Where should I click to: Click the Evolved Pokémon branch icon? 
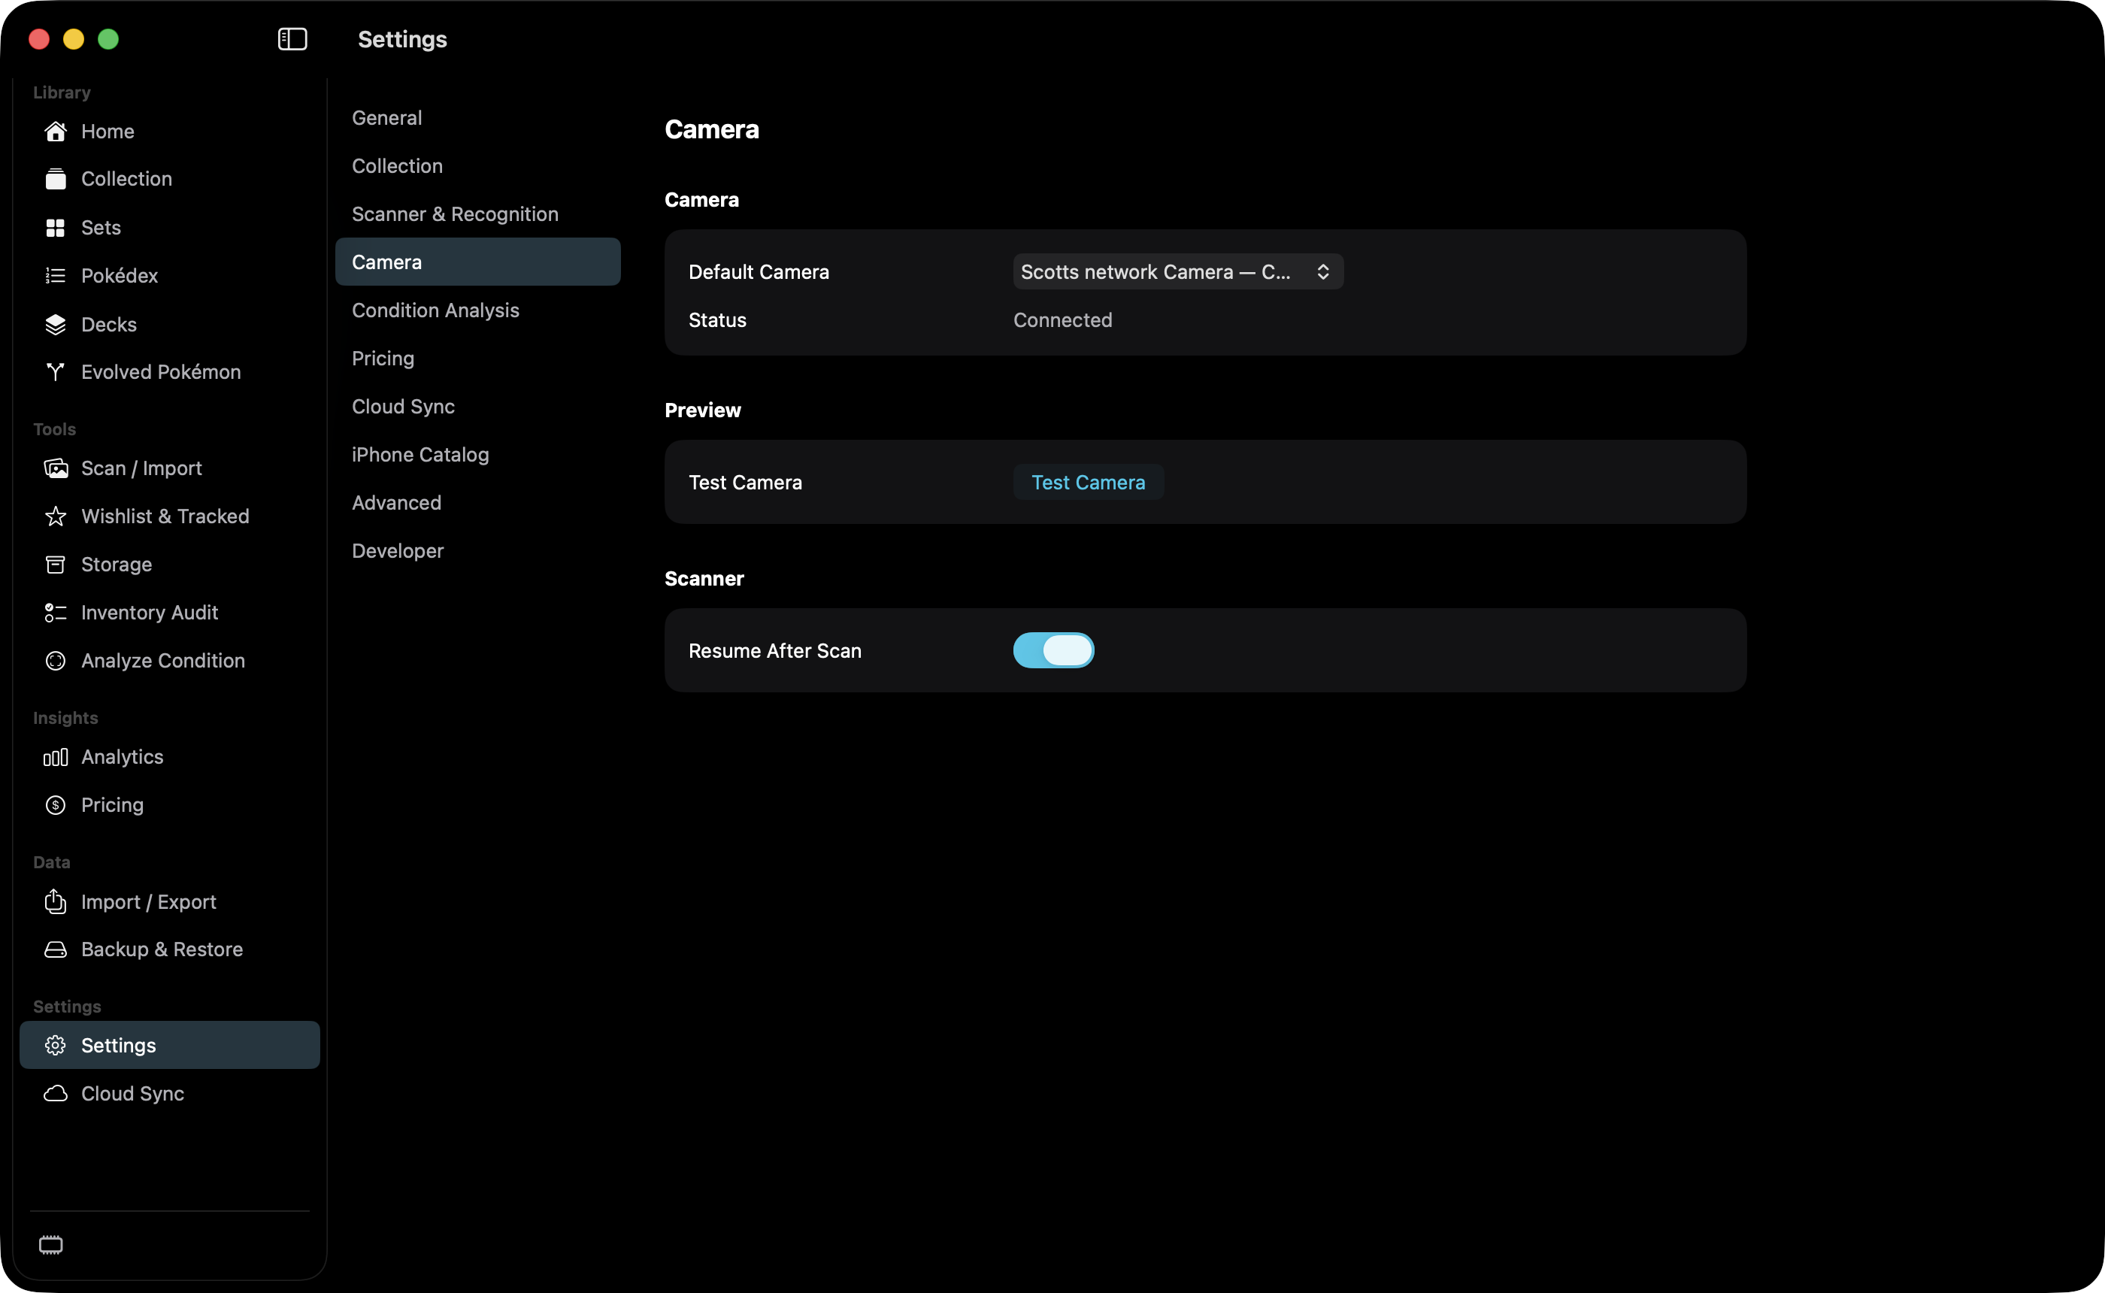click(56, 372)
